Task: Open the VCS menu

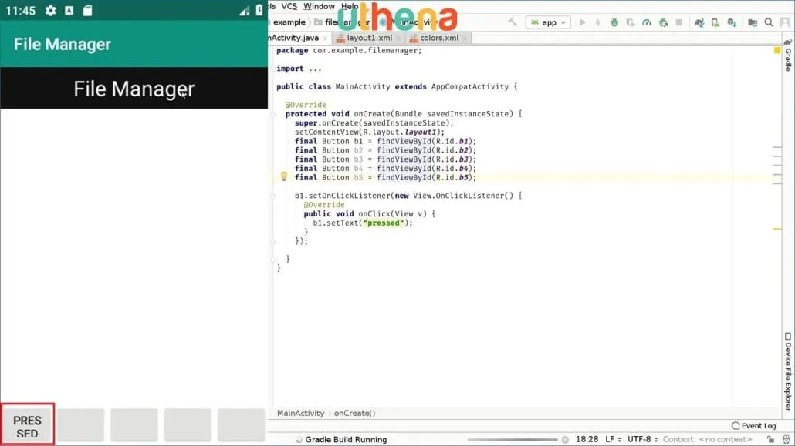Action: click(x=289, y=6)
